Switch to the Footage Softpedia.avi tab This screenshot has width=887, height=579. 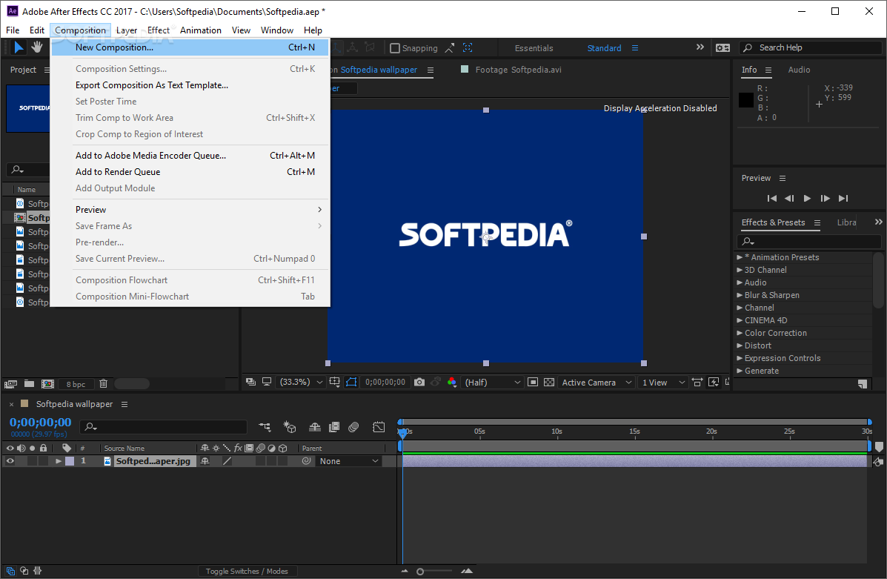(x=518, y=70)
